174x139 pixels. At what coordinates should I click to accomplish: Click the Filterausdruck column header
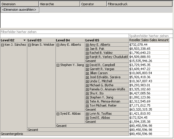tap(140, 4)
